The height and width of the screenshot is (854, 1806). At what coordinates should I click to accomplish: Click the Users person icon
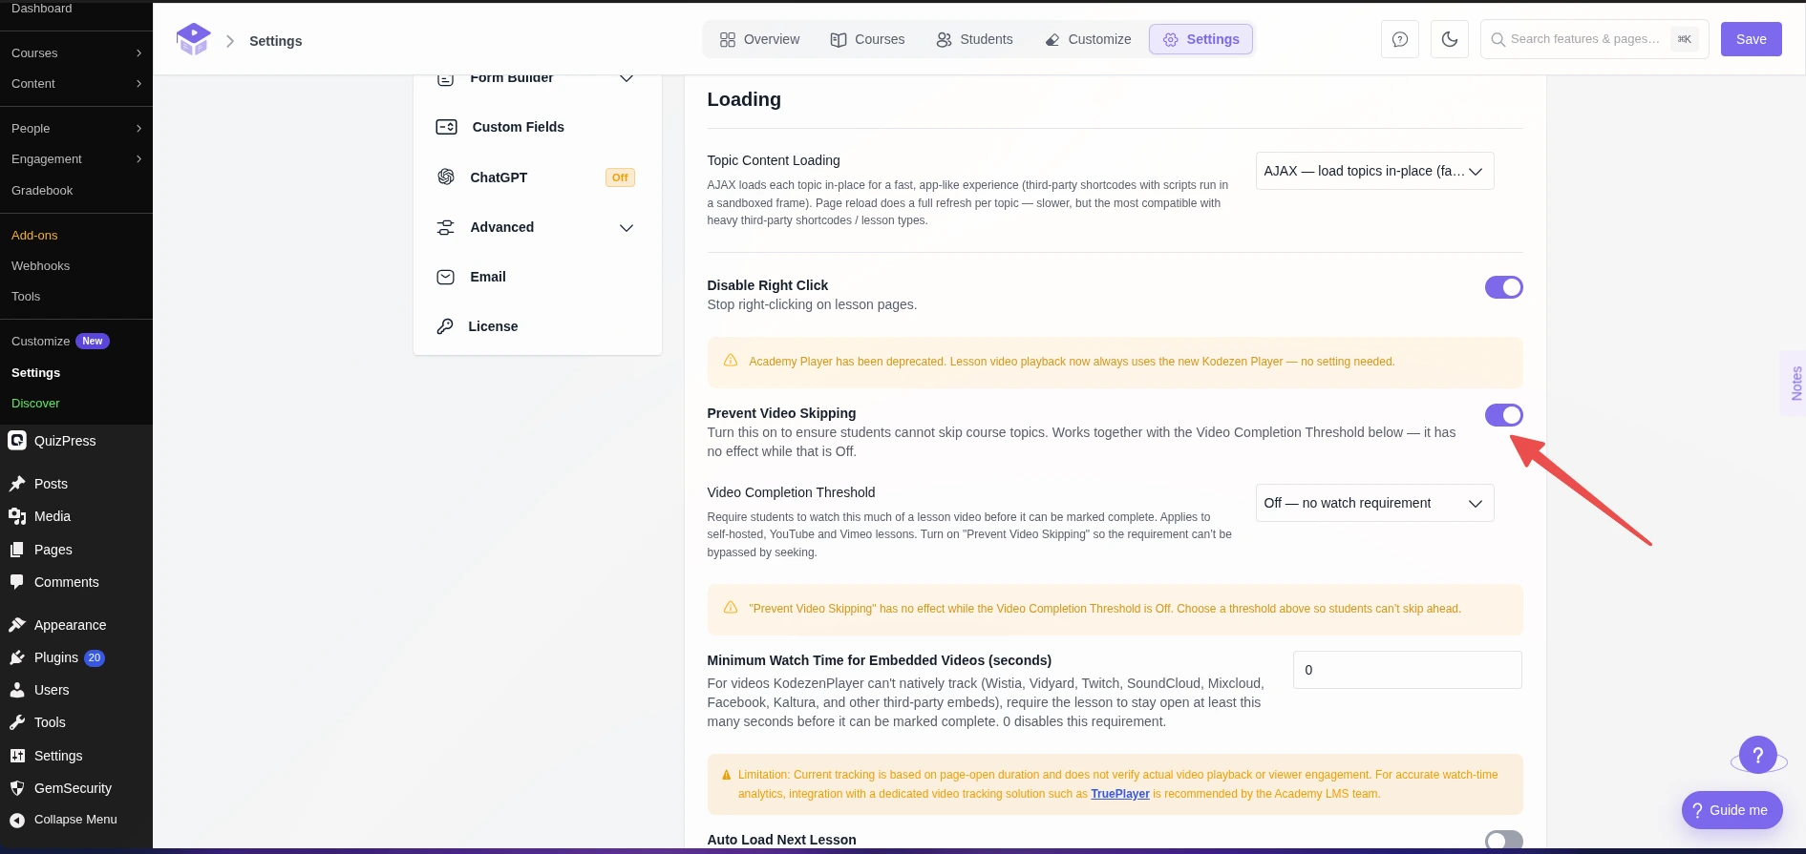point(17,690)
